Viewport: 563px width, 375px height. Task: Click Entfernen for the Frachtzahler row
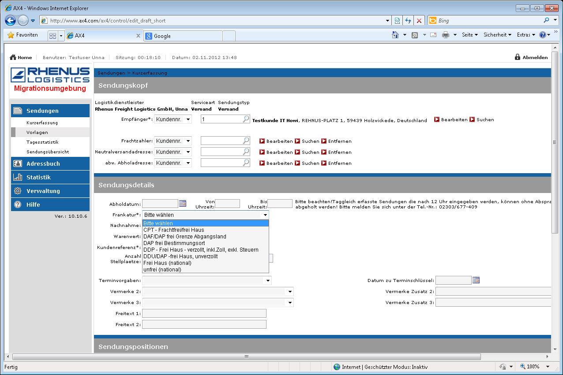pyautogui.click(x=336, y=141)
